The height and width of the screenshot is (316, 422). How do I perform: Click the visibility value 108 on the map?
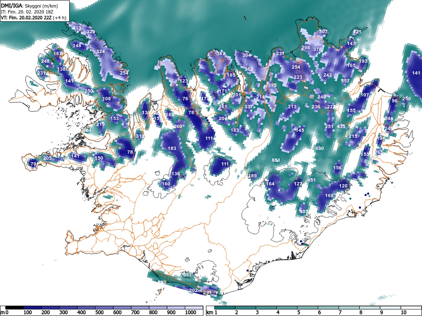(x=107, y=99)
